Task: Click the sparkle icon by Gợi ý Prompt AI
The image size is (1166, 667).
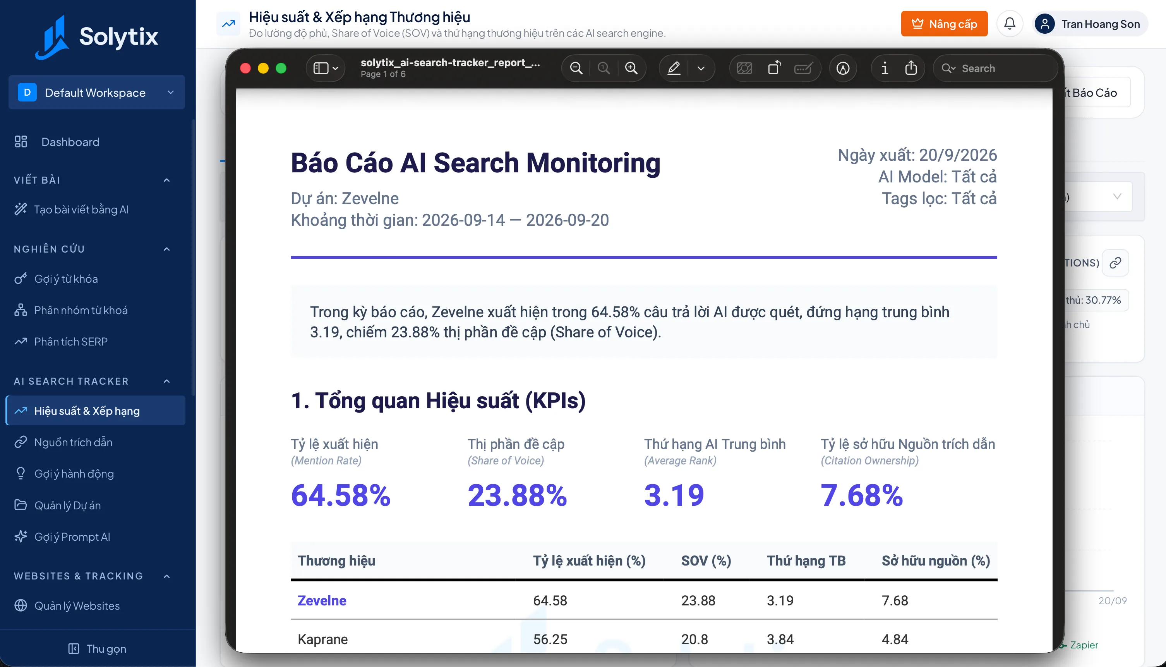Action: tap(21, 536)
